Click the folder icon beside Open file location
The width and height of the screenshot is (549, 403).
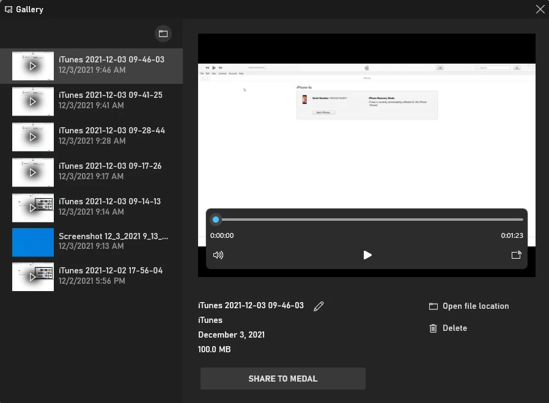point(433,306)
